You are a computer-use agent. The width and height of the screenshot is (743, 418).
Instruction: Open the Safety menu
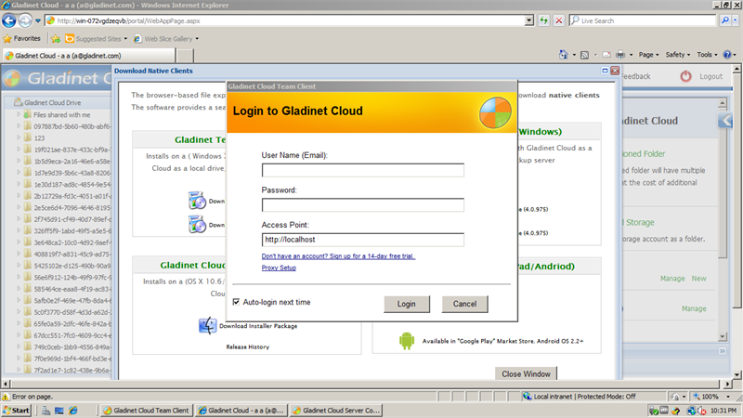(x=678, y=55)
